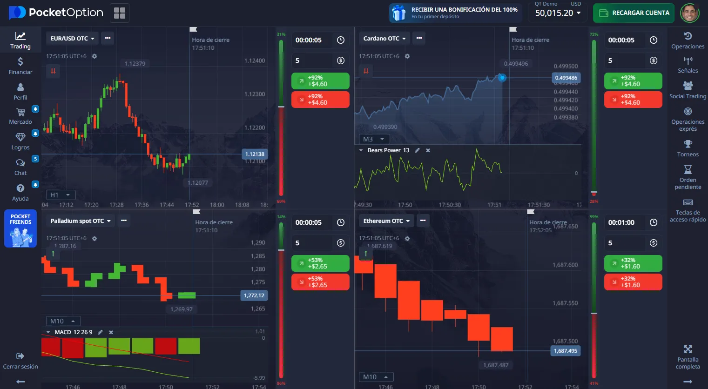Enter Pantalla completa fullscreen mode
Screen dimensions: 708x389
click(688, 357)
